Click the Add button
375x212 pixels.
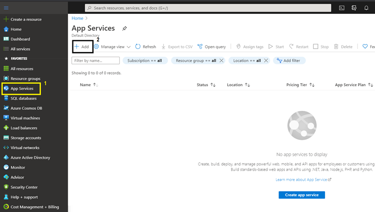[x=83, y=46]
